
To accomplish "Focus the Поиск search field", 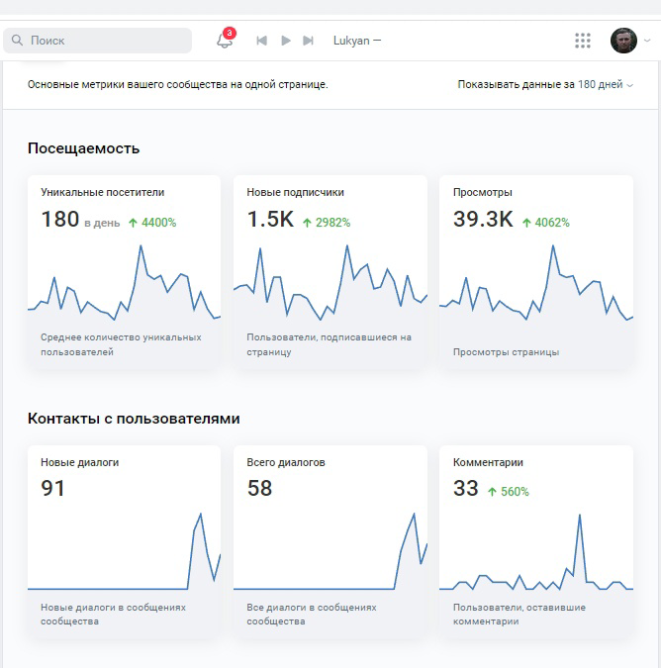I will 98,41.
